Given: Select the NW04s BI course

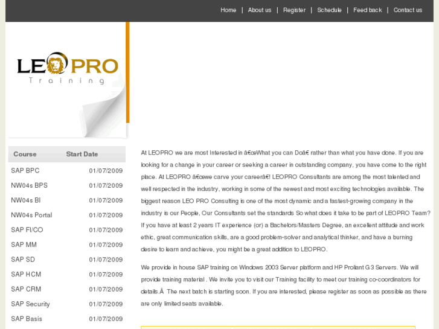Looking at the screenshot, I should tap(26, 200).
